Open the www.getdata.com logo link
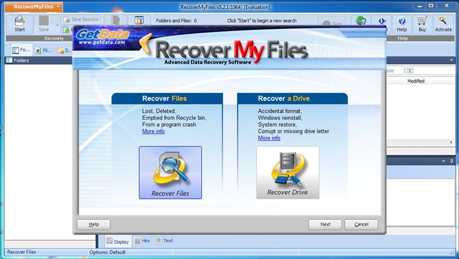This screenshot has height=259, width=459. [102, 38]
